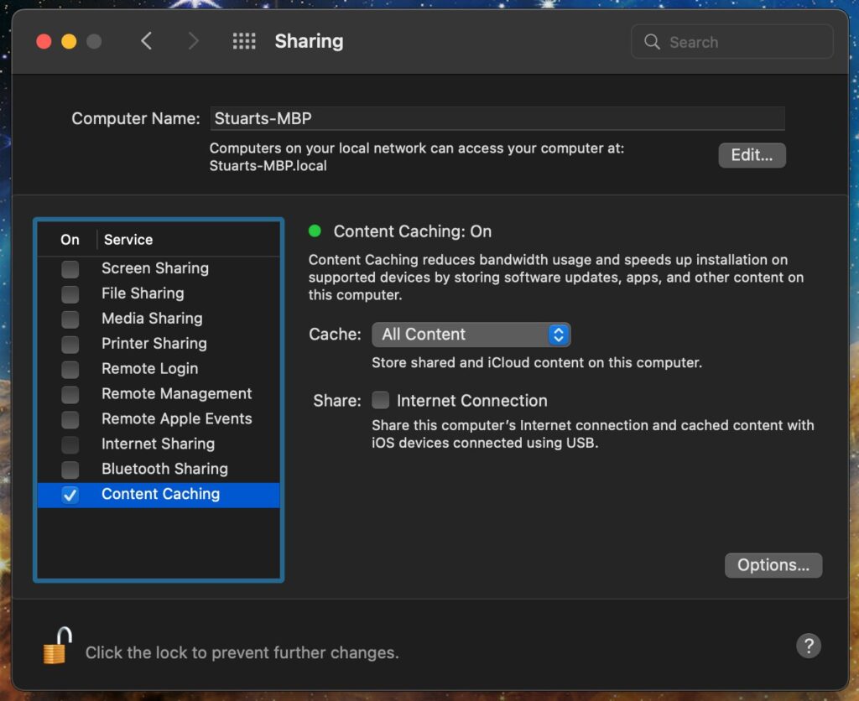This screenshot has width=859, height=701.
Task: Click the Stuarts-MBP.local address text
Action: point(268,166)
